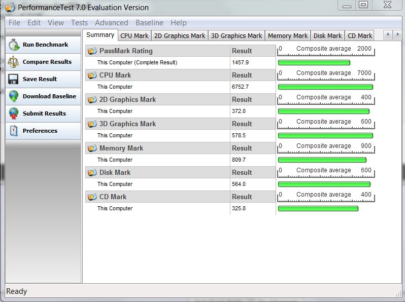The width and height of the screenshot is (405, 302).
Task: Click the 3D Graphics Mark section header icon
Action: click(x=92, y=124)
